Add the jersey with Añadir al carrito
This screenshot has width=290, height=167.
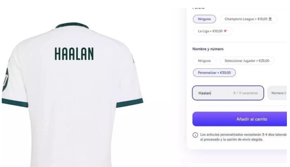coord(240,119)
